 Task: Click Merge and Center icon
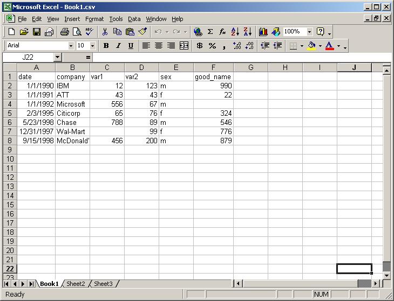click(x=184, y=46)
